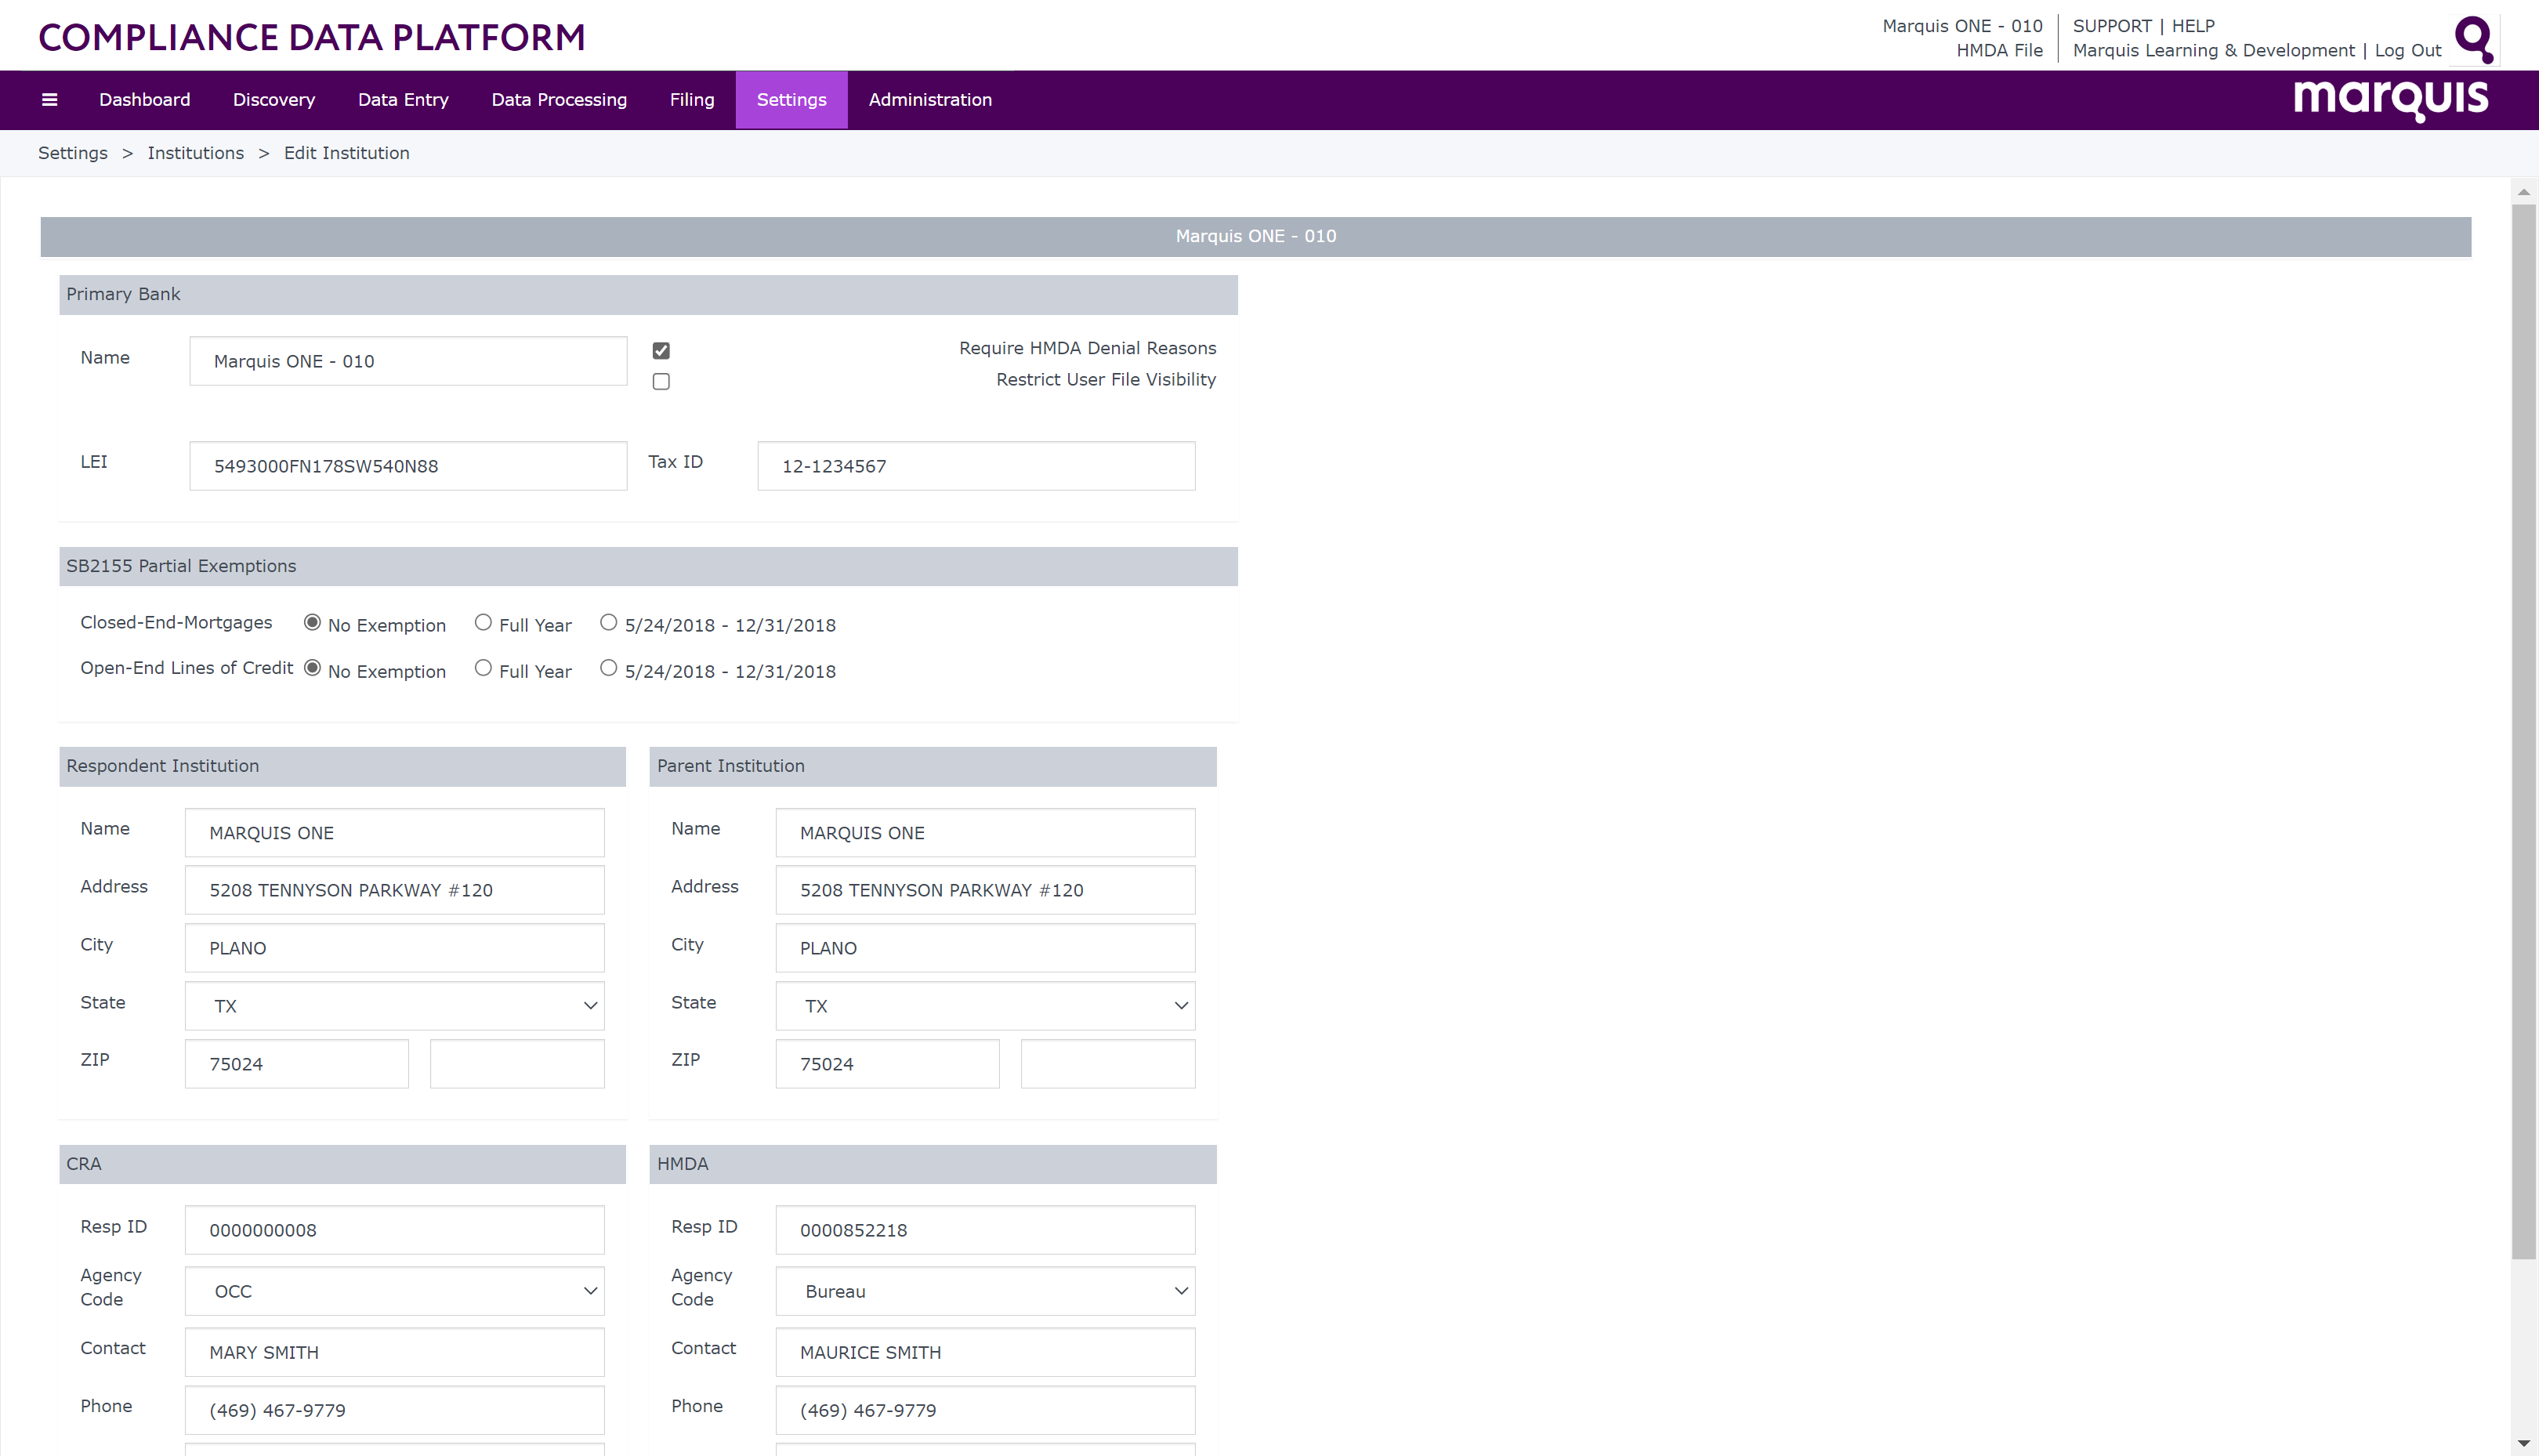Click Institutions in the breadcrumb
Viewport: 2539px width, 1456px height.
pos(196,153)
